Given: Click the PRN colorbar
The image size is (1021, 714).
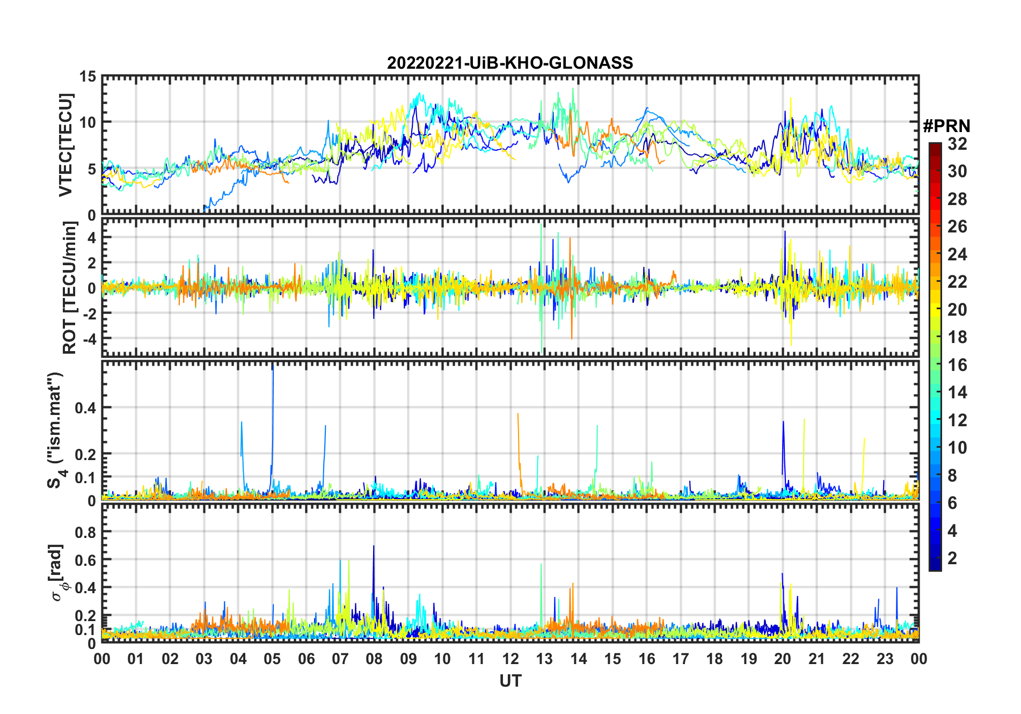Looking at the screenshot, I should [x=935, y=356].
